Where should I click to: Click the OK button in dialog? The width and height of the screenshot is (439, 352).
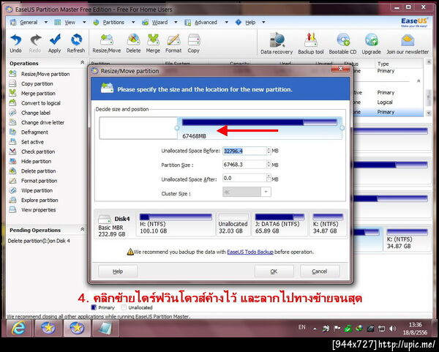274,271
